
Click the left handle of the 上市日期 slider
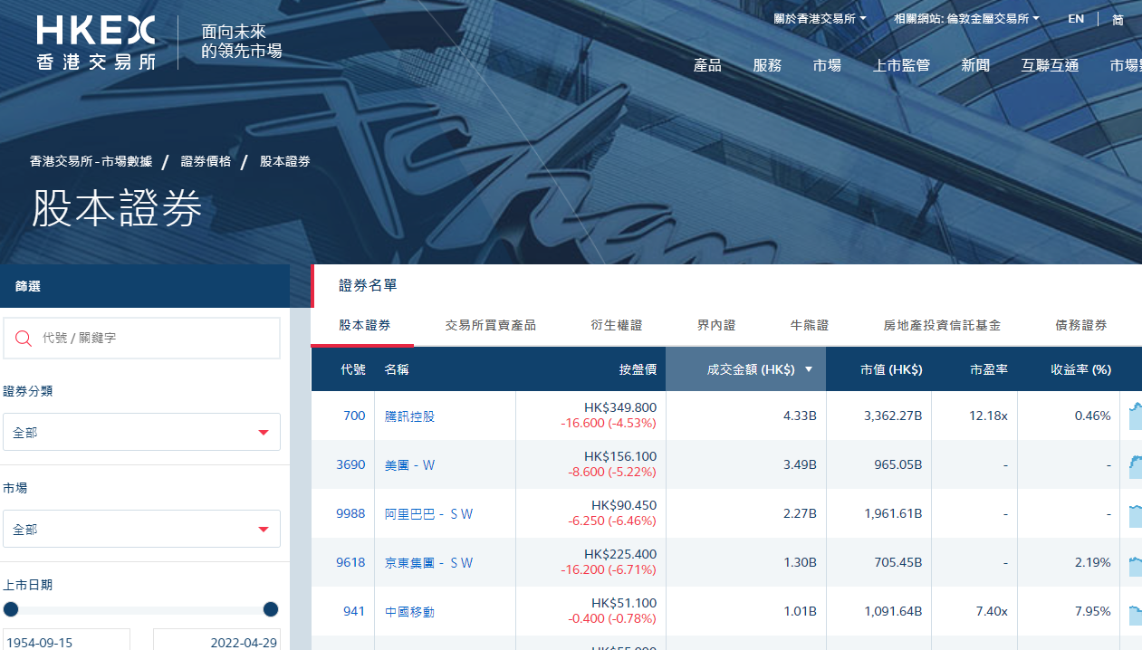(x=10, y=609)
